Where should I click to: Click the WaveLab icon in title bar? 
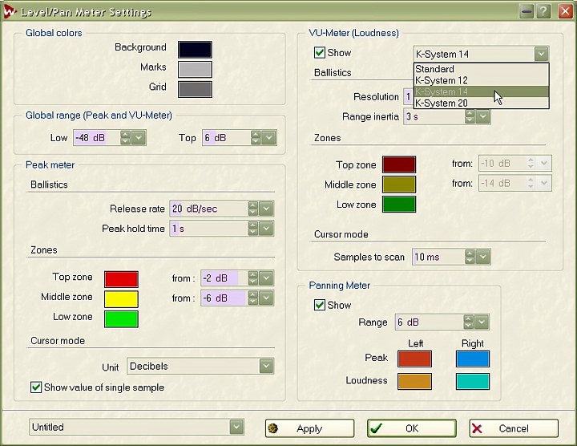pyautogui.click(x=10, y=11)
